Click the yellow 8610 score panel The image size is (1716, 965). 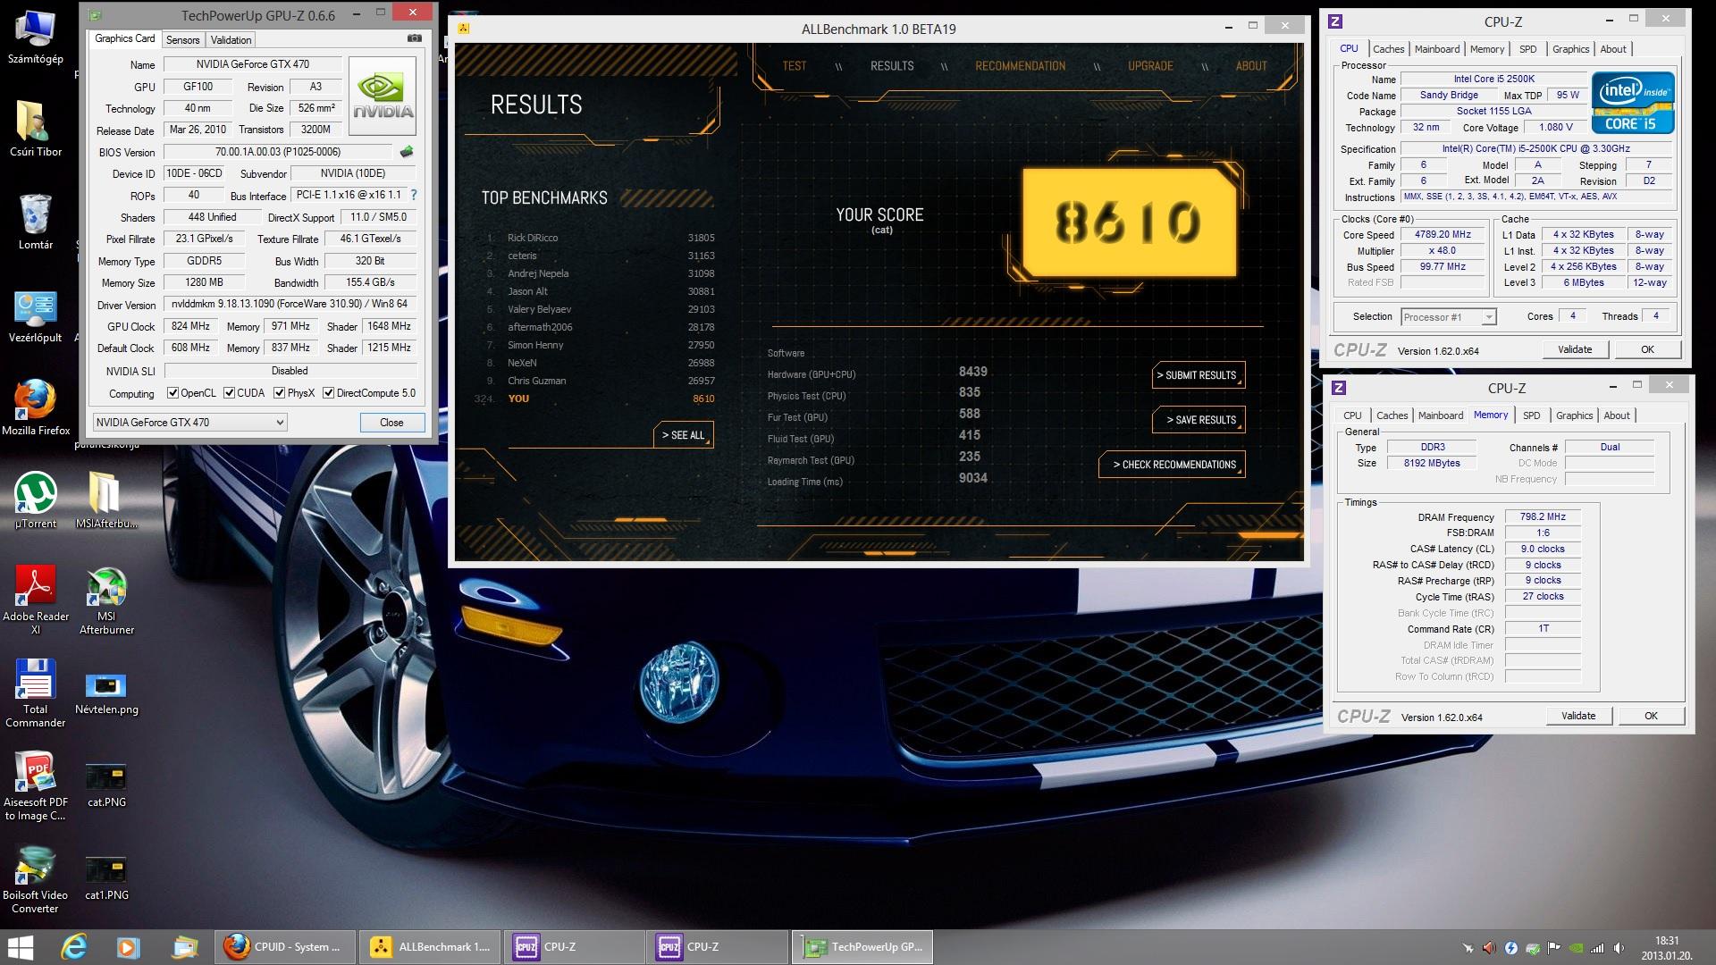pyautogui.click(x=1129, y=222)
